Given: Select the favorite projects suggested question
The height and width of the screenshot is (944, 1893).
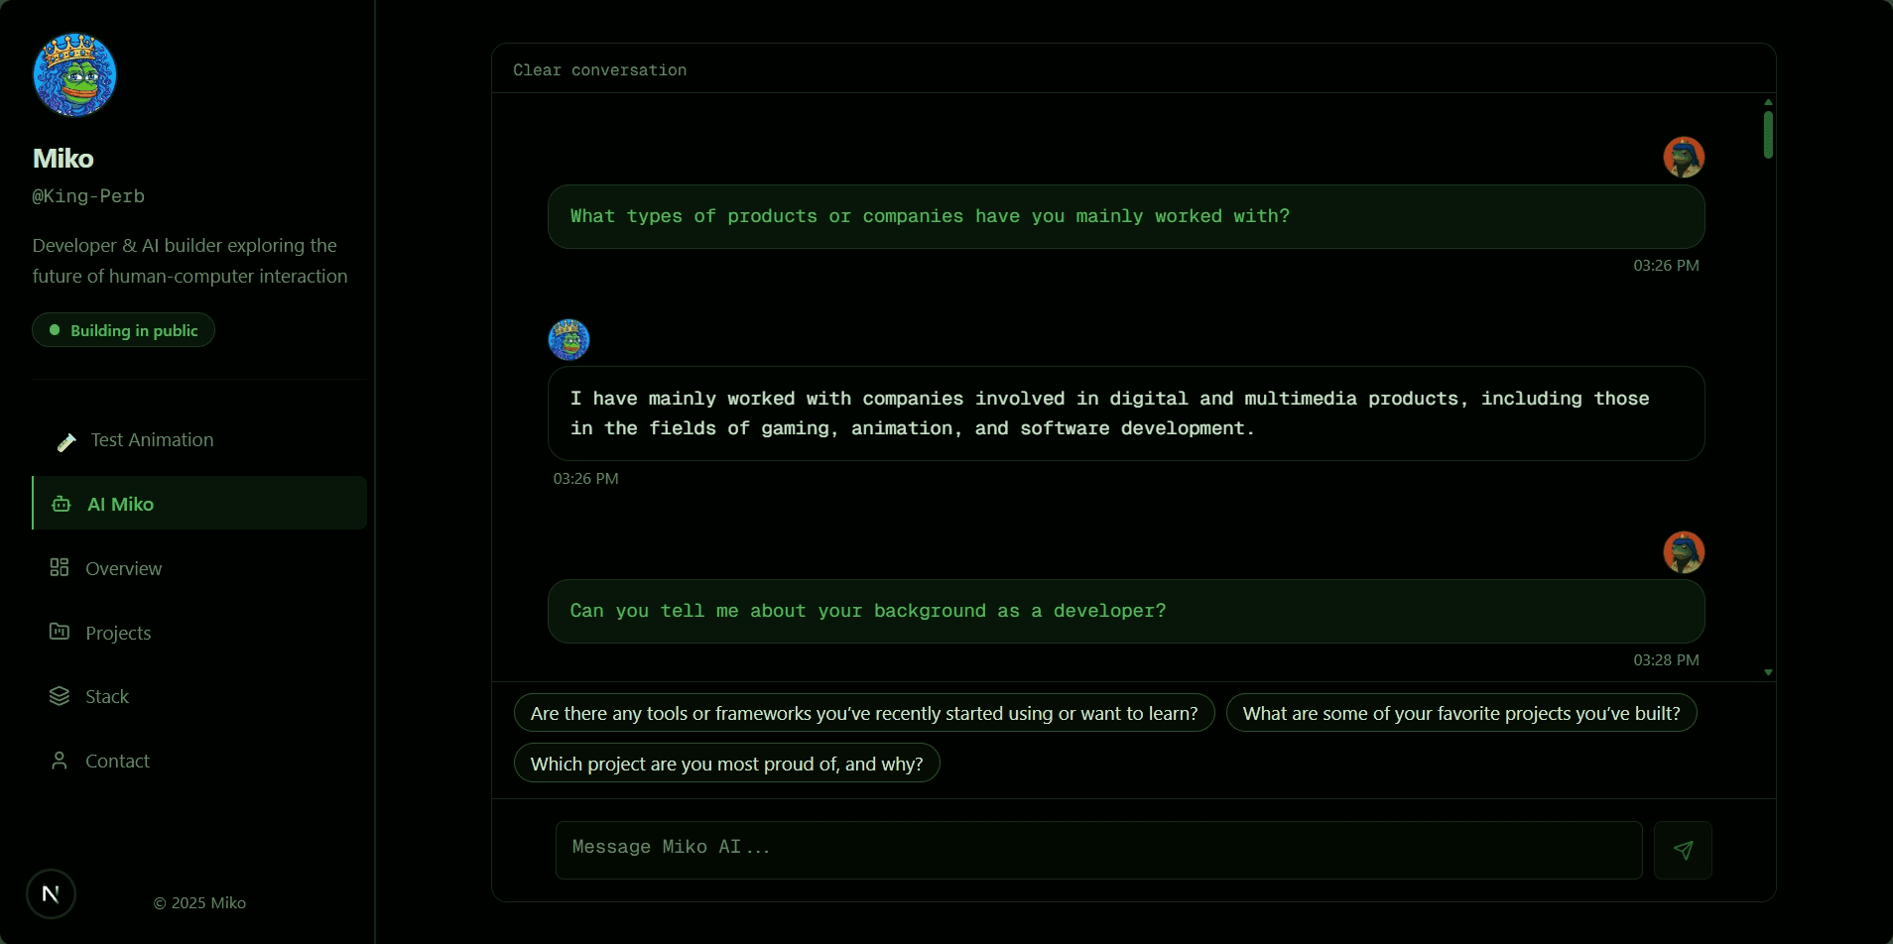Looking at the screenshot, I should (1460, 713).
